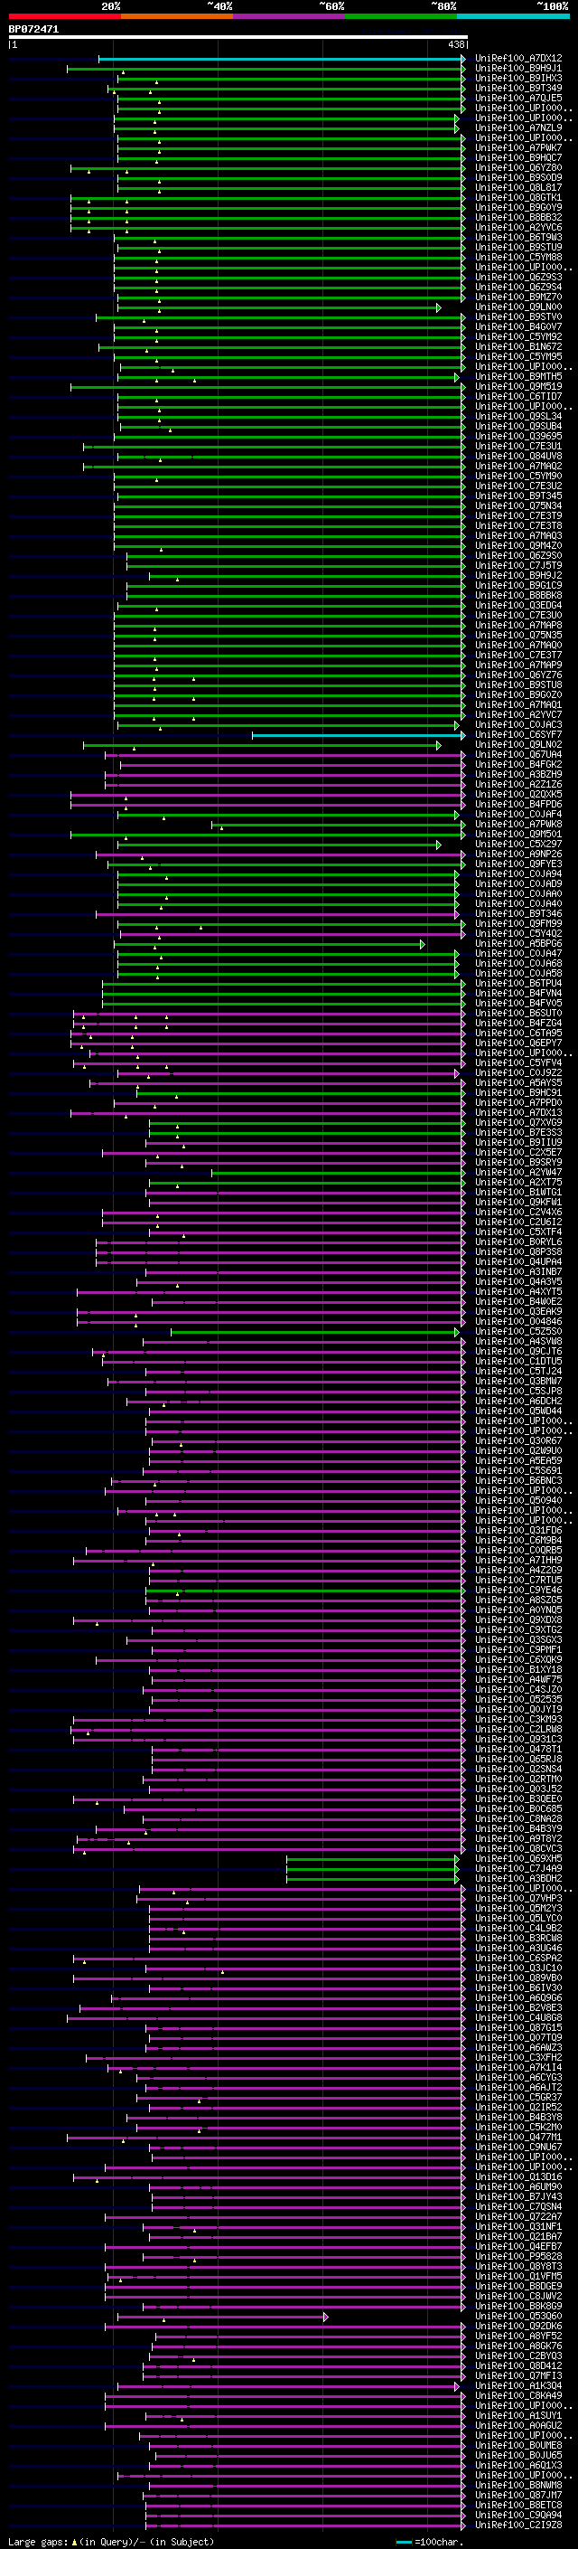The width and height of the screenshot is (578, 2549).
Task: Select the UniRef100_B6SUT0 label
Action: point(517,1014)
